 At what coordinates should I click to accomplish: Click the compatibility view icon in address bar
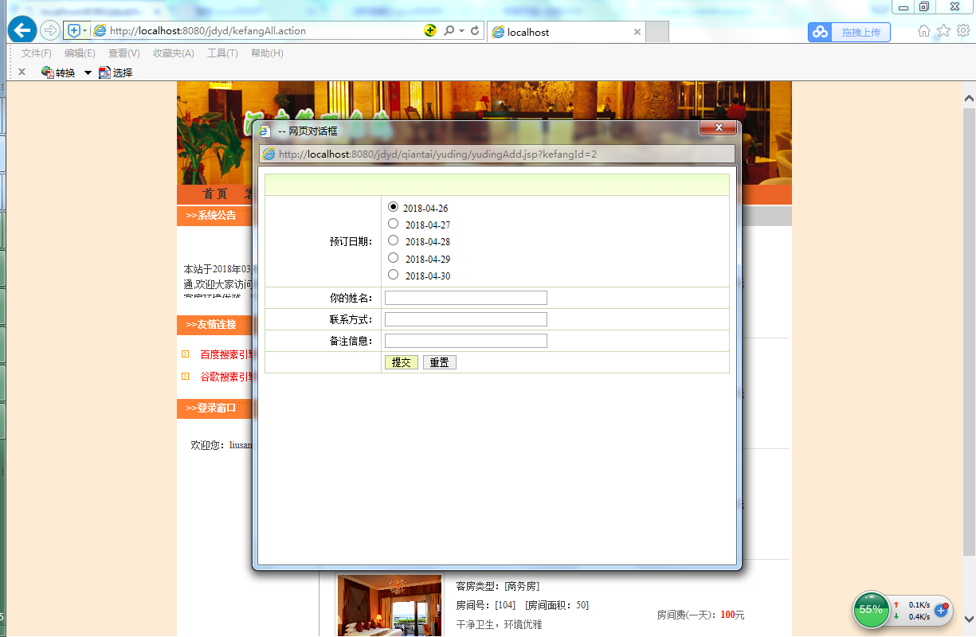click(x=430, y=31)
